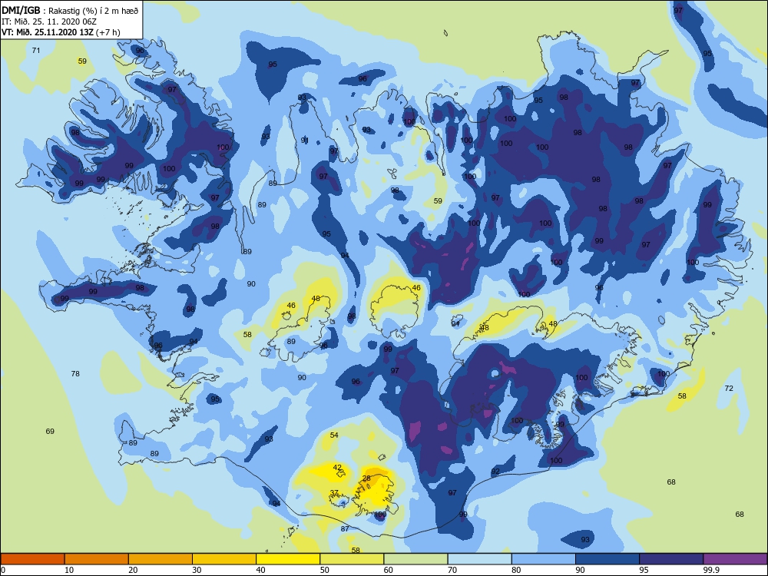
Task: Click the legend scale label 70
Action: [x=452, y=570]
